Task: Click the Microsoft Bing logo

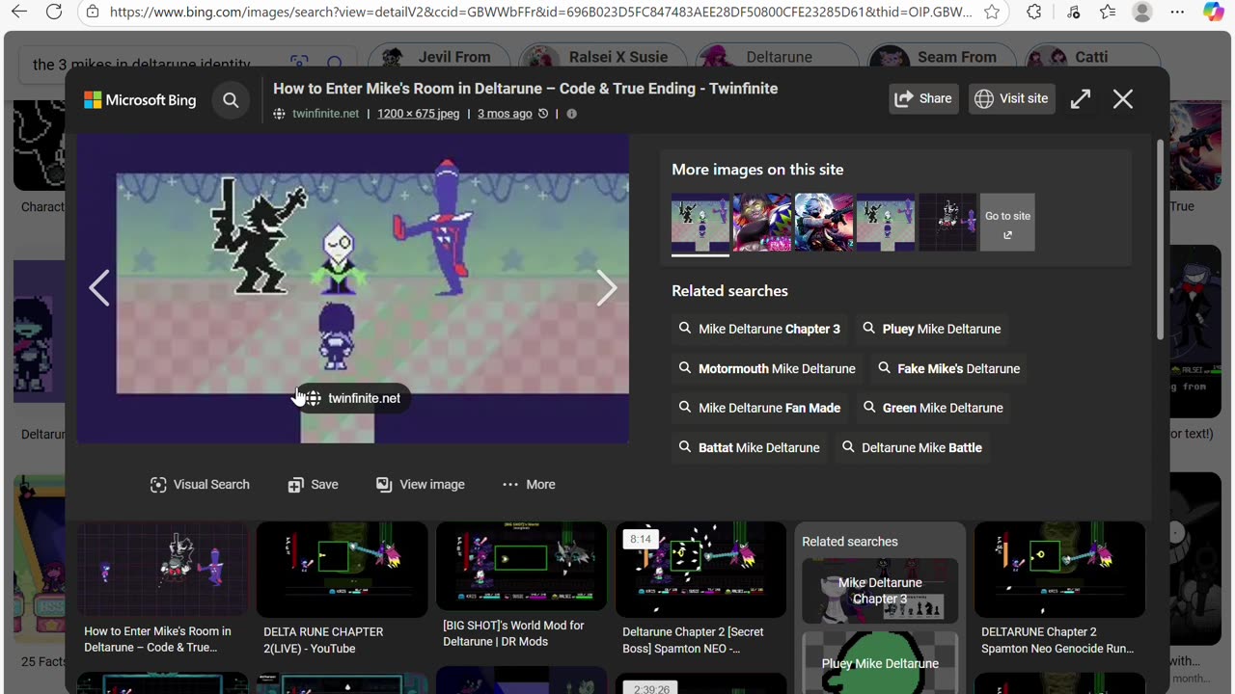Action: click(140, 99)
